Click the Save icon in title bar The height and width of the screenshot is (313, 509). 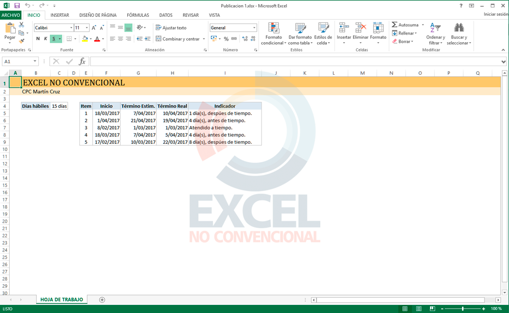17,6
